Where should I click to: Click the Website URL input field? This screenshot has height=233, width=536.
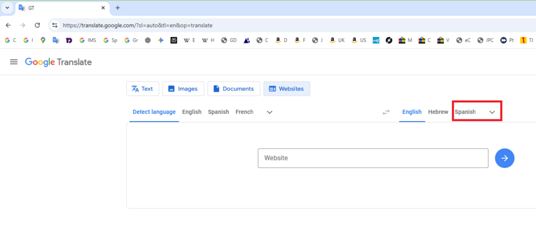tap(373, 158)
